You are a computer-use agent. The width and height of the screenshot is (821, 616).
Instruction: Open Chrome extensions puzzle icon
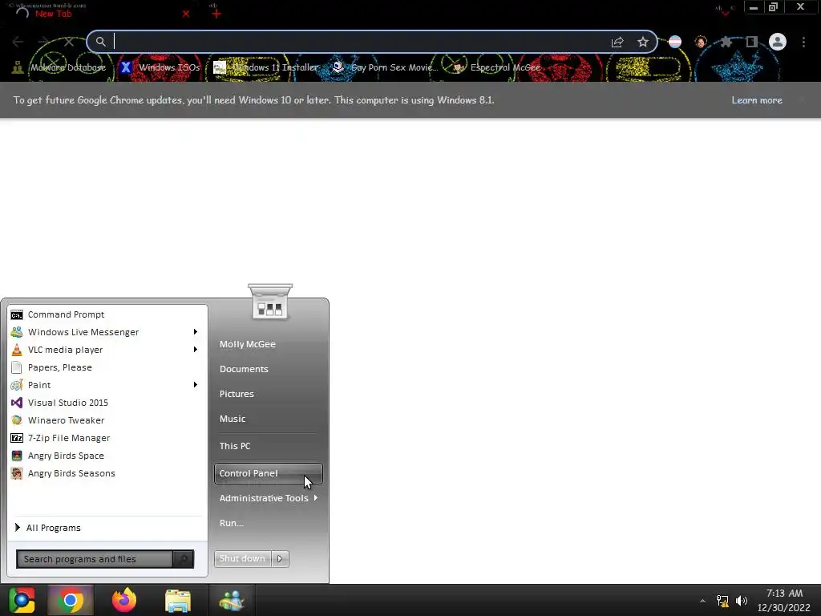(726, 42)
